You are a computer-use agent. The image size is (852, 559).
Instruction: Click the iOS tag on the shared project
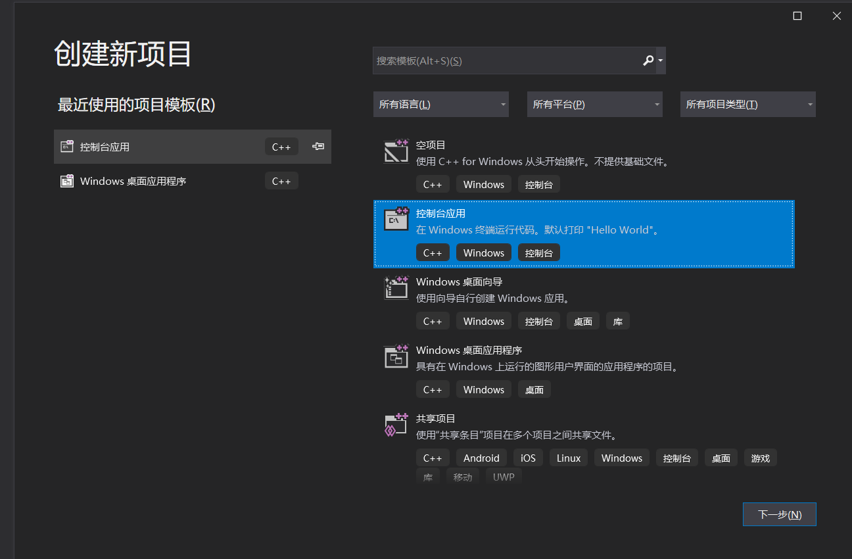[528, 457]
